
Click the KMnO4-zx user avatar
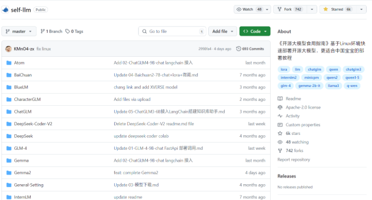pyautogui.click(x=8, y=49)
